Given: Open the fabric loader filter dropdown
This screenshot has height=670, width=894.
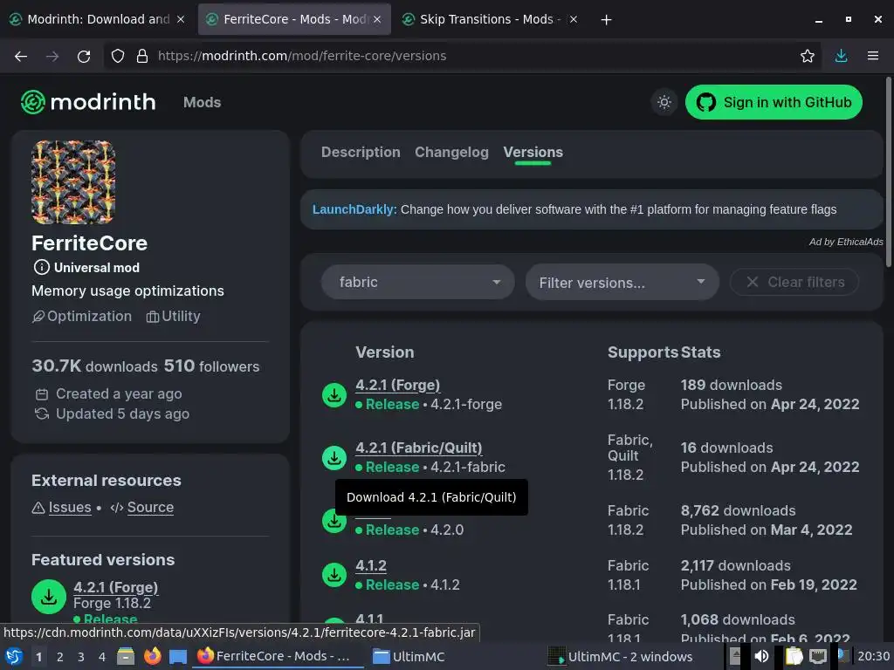Looking at the screenshot, I should click(x=418, y=282).
